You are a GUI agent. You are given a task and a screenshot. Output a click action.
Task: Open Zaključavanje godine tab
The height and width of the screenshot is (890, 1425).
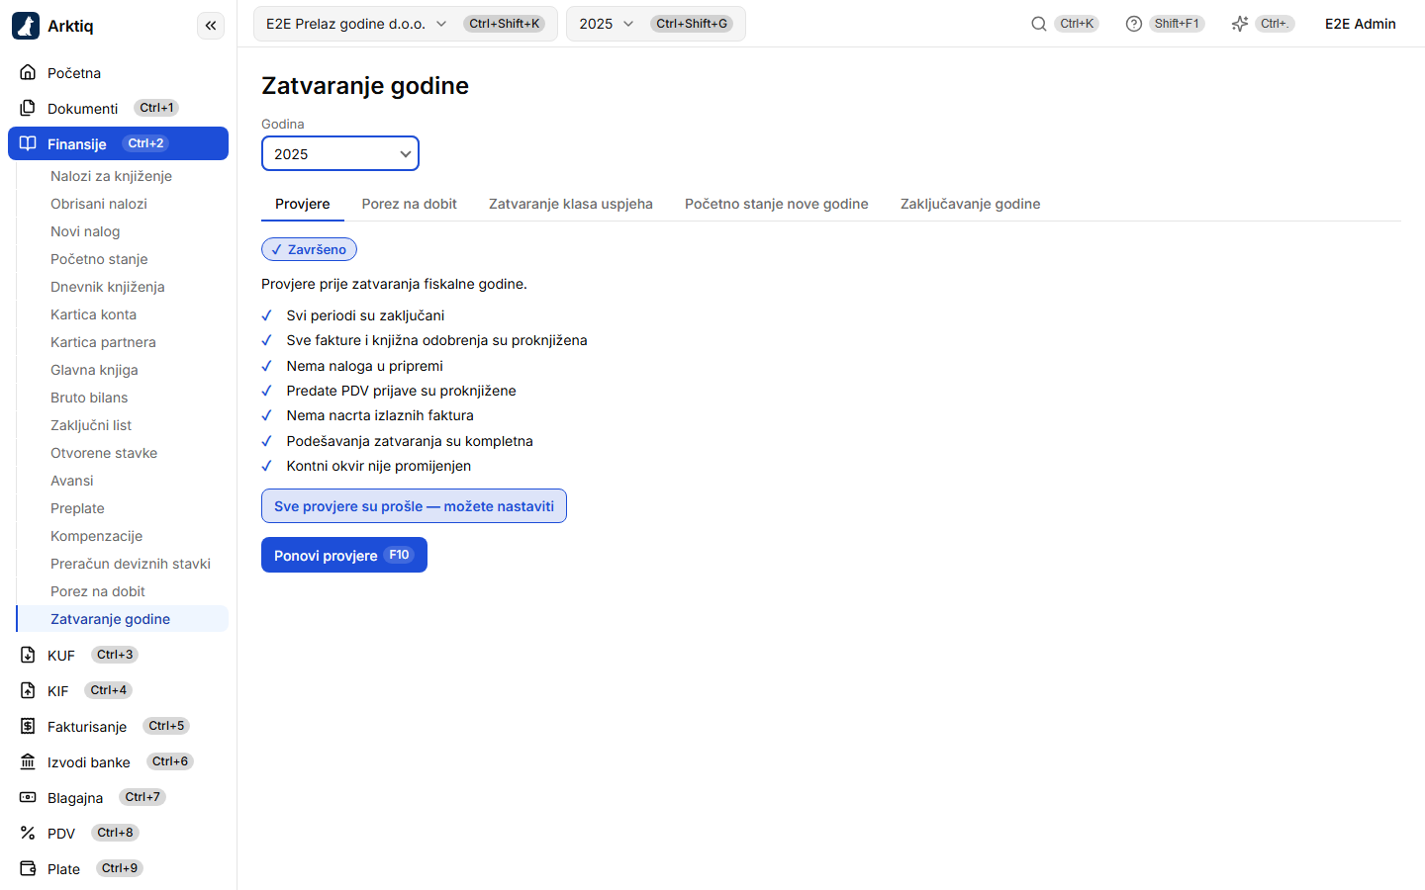tap(971, 204)
